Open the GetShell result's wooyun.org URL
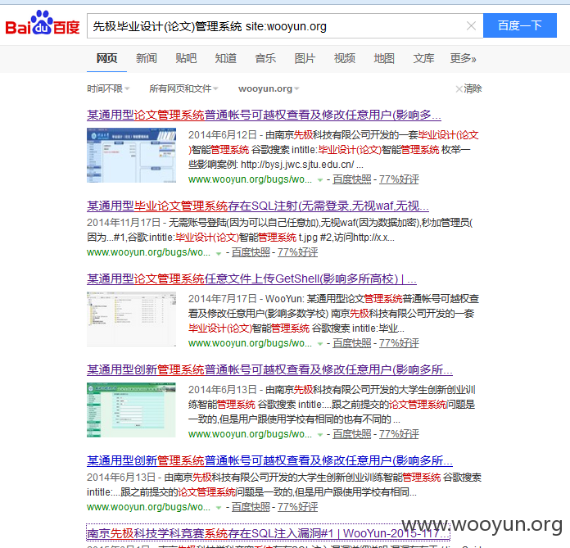Image resolution: width=570 pixels, height=548 pixels. click(x=250, y=343)
